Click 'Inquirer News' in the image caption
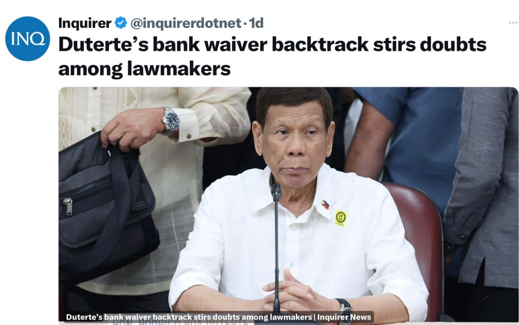 click(x=344, y=317)
